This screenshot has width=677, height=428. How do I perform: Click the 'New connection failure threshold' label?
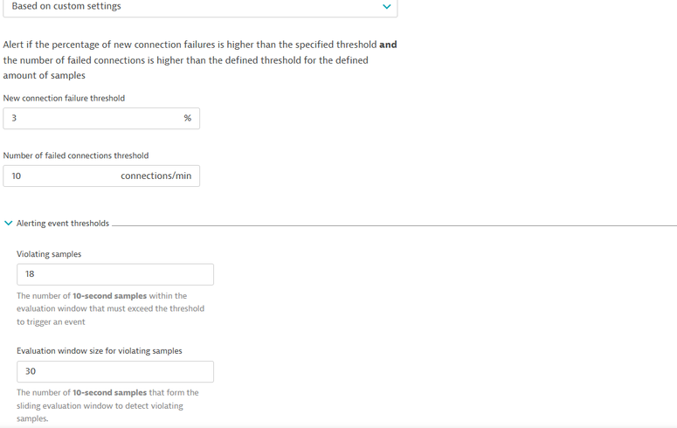[x=64, y=99]
